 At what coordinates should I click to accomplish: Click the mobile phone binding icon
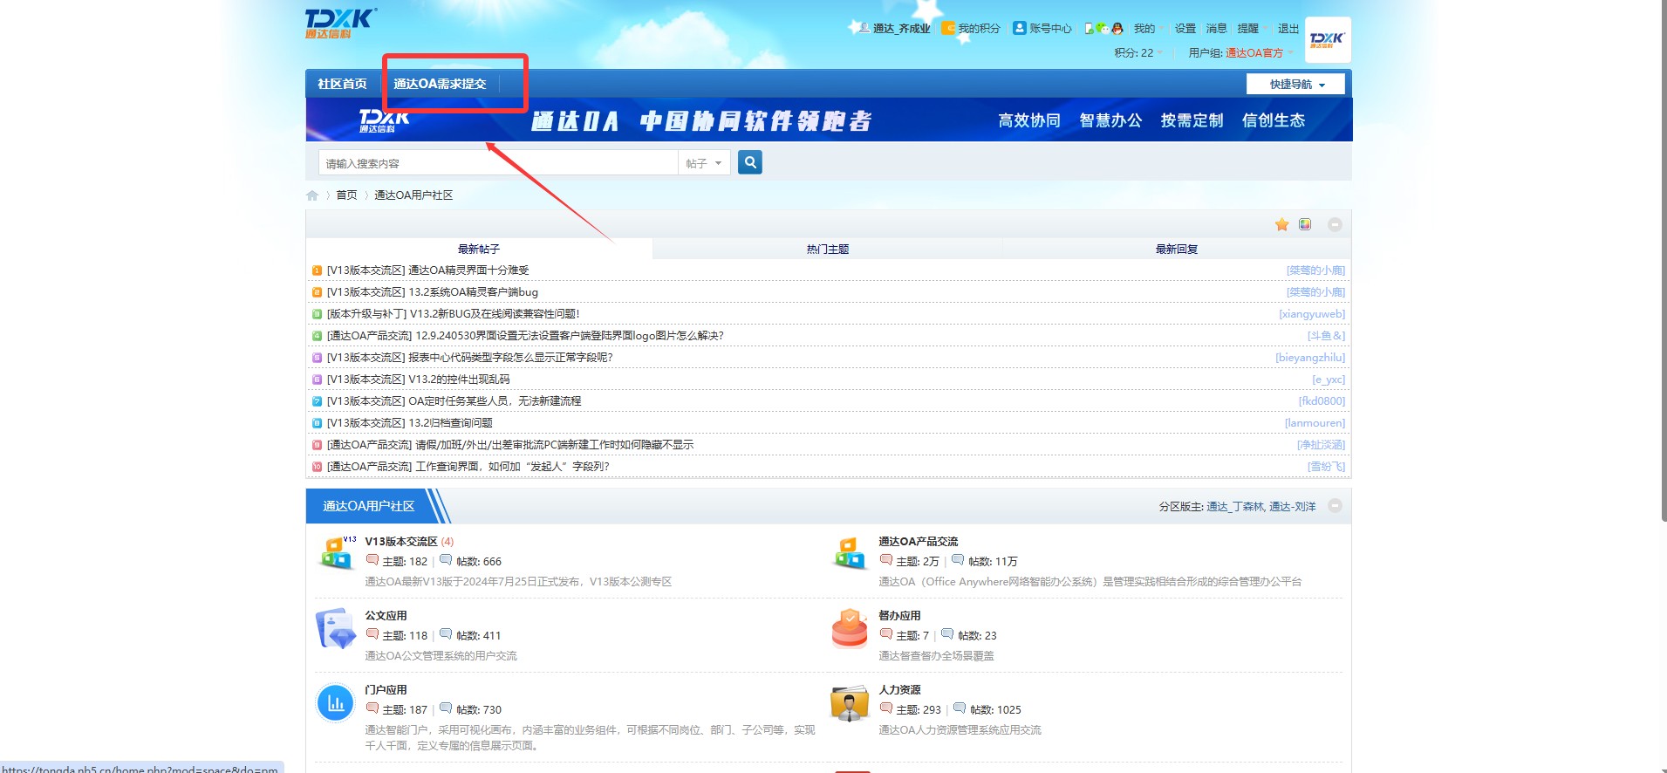(x=1089, y=28)
